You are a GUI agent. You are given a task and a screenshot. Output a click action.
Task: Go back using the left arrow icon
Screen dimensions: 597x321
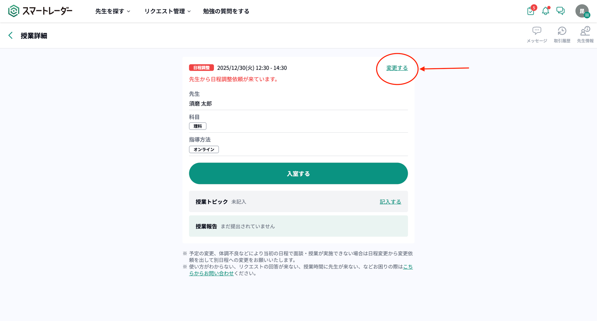pyautogui.click(x=10, y=35)
